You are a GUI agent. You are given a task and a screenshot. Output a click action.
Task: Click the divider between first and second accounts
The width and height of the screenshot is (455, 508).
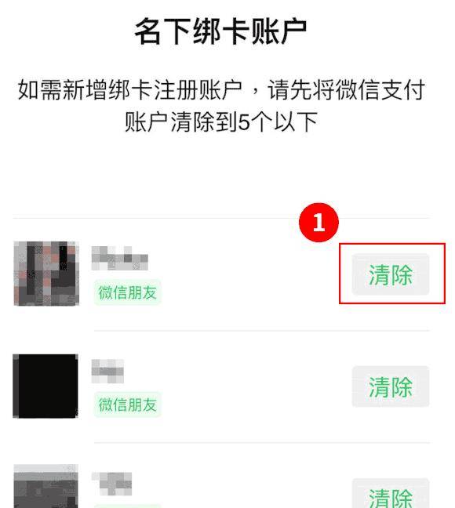262,331
